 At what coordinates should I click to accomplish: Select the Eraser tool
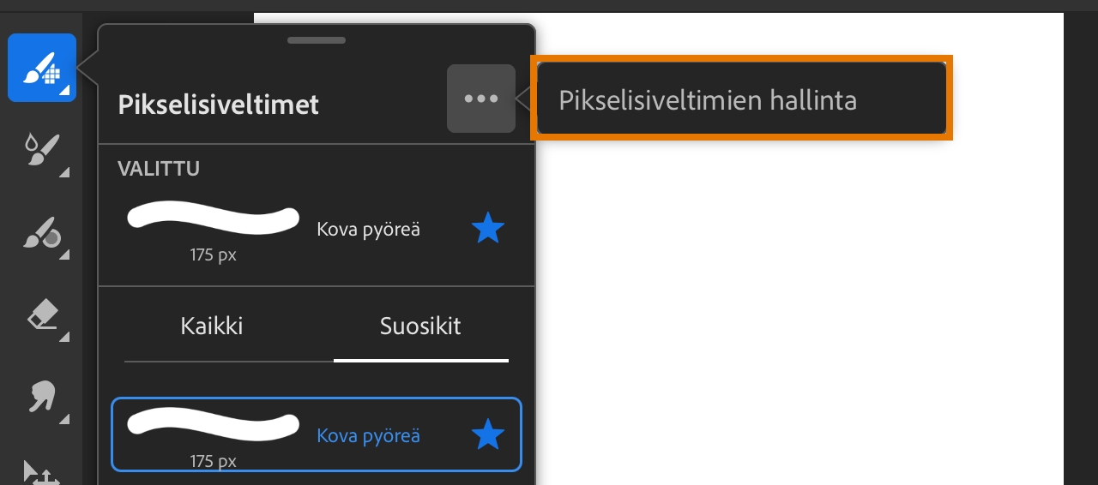pyautogui.click(x=40, y=317)
